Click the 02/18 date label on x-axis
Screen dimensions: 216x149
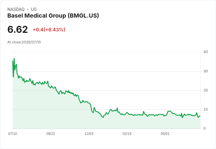(x=127, y=133)
